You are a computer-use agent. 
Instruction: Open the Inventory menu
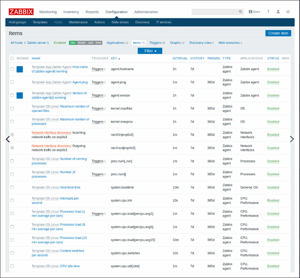click(x=71, y=12)
